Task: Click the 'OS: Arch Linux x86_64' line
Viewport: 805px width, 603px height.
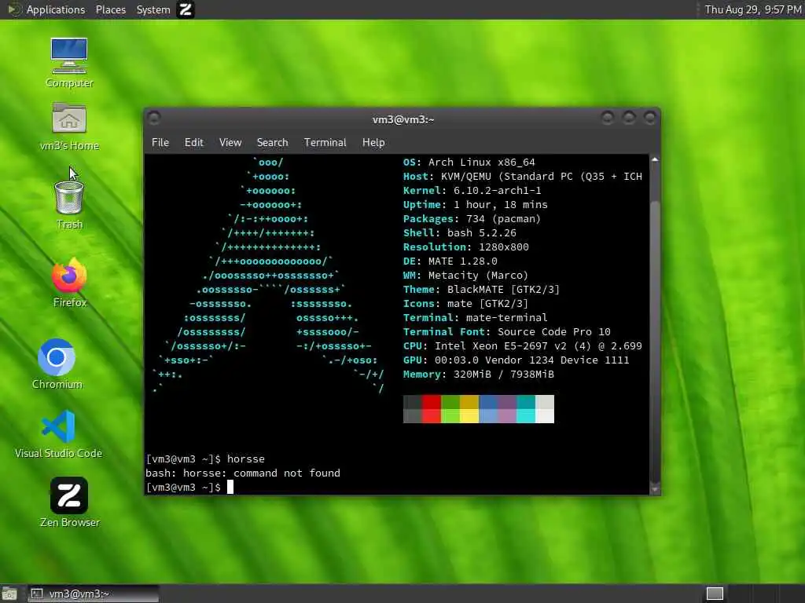Action: 469,162
